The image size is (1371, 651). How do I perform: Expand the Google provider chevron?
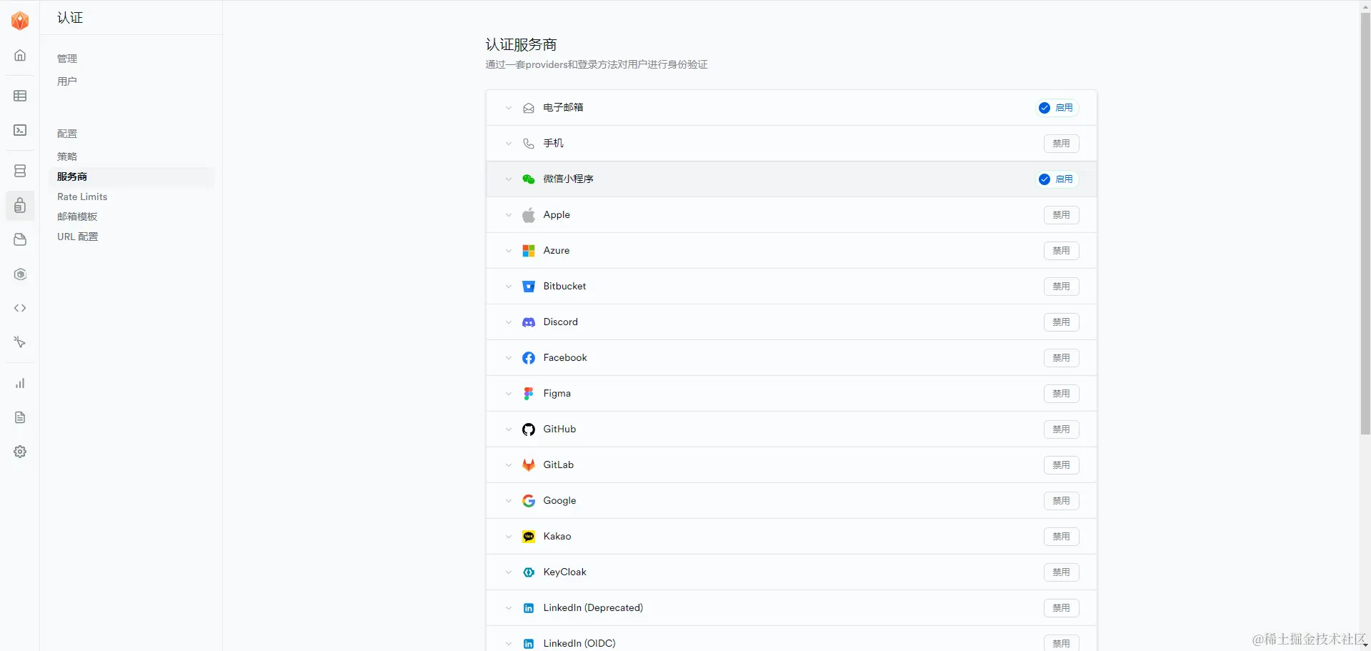coord(509,501)
